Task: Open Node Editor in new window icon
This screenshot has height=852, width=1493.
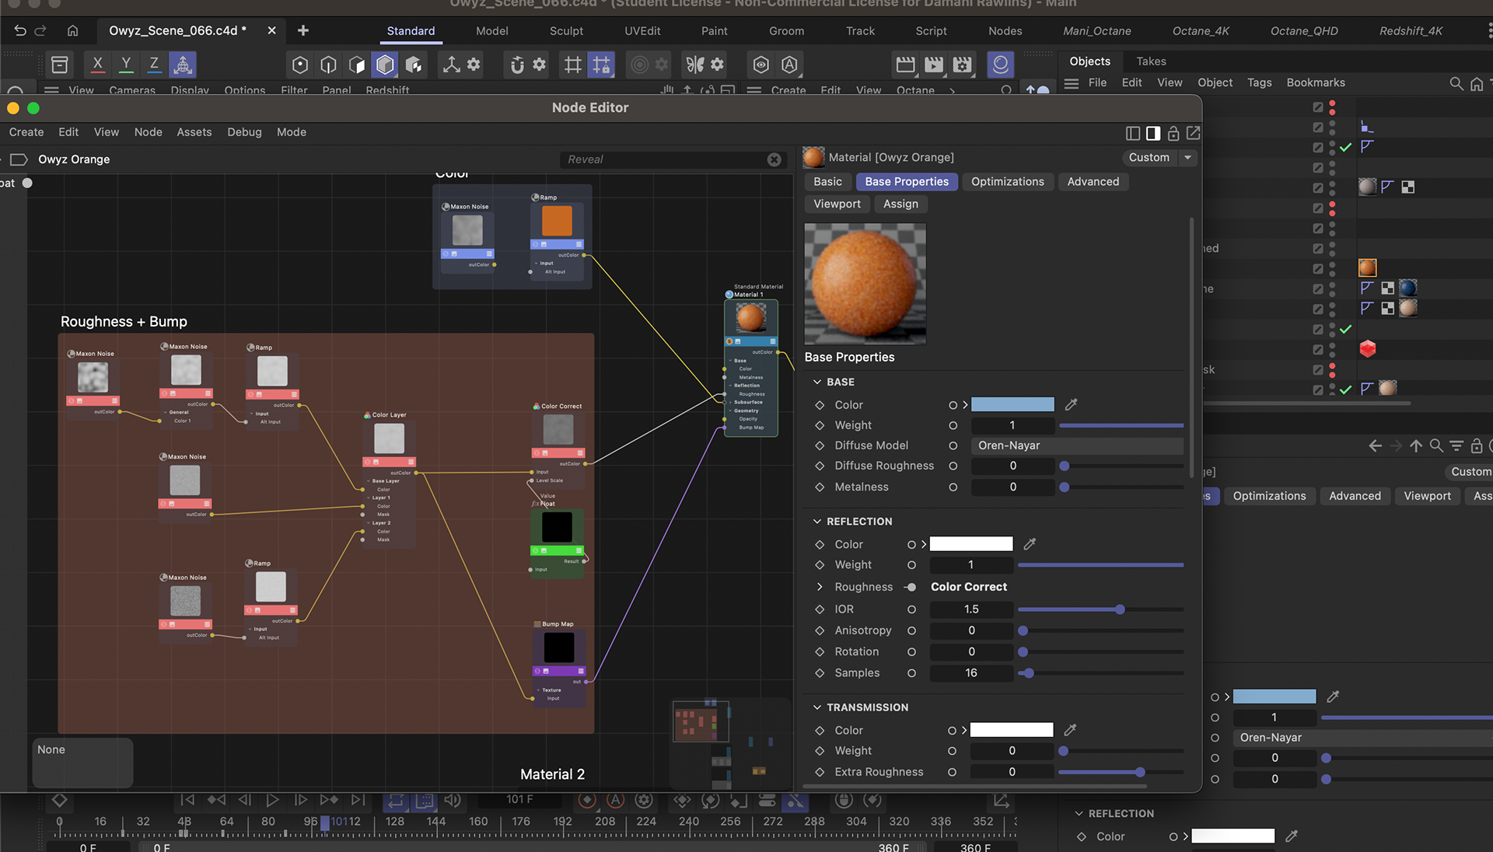Action: [x=1193, y=133]
